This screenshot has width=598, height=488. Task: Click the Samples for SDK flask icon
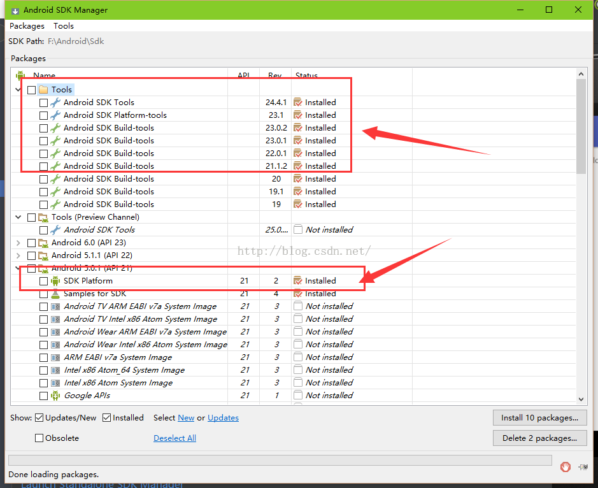55,294
